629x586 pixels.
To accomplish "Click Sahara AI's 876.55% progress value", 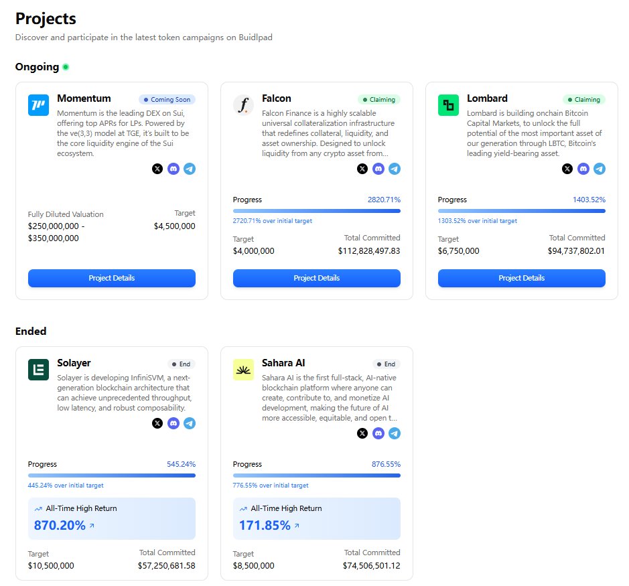I will [x=386, y=464].
